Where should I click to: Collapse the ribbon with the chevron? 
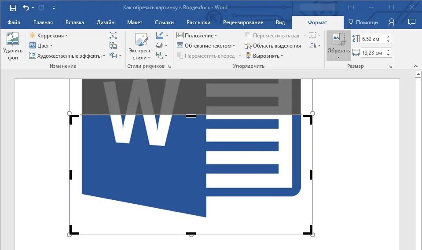(415, 66)
